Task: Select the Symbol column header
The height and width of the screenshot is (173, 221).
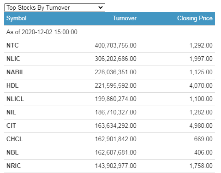Action: (17, 18)
